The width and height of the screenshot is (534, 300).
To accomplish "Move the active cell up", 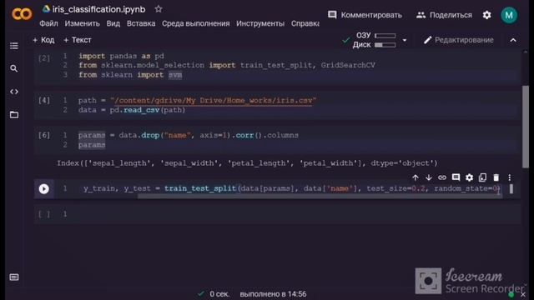I will coord(416,177).
